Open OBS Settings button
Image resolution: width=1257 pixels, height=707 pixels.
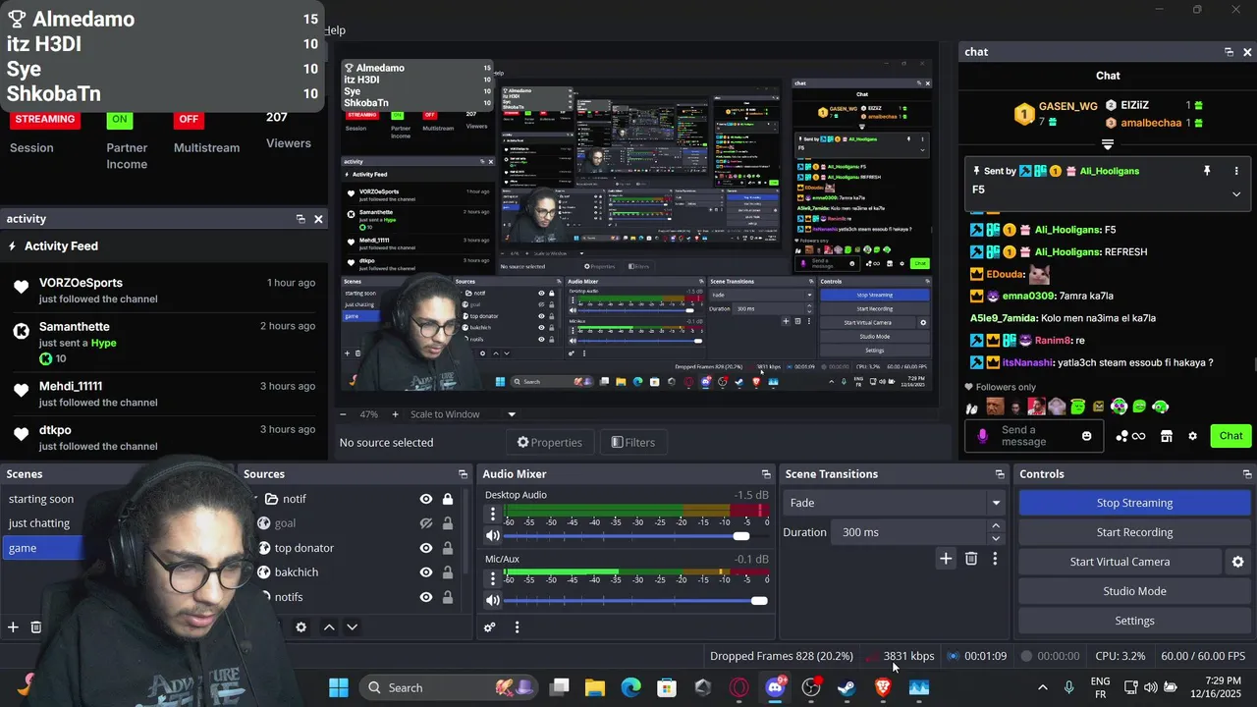click(1134, 621)
